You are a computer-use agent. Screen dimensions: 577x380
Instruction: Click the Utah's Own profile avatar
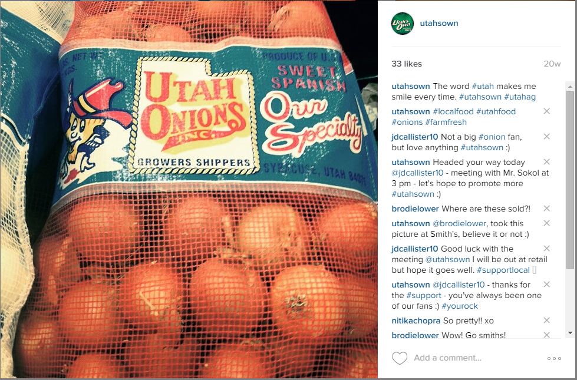click(x=403, y=24)
